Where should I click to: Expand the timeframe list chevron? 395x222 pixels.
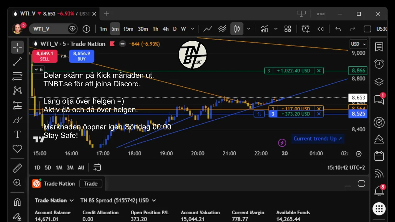pyautogui.click(x=193, y=29)
